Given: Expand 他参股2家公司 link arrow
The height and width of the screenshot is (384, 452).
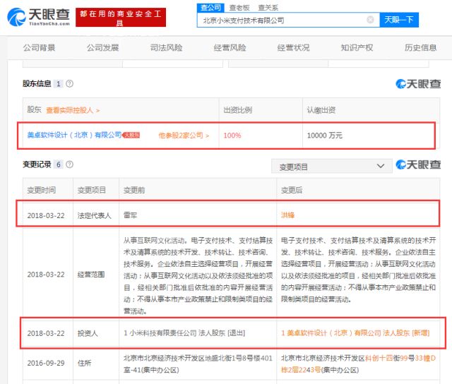Looking at the screenshot, I should click(184, 135).
